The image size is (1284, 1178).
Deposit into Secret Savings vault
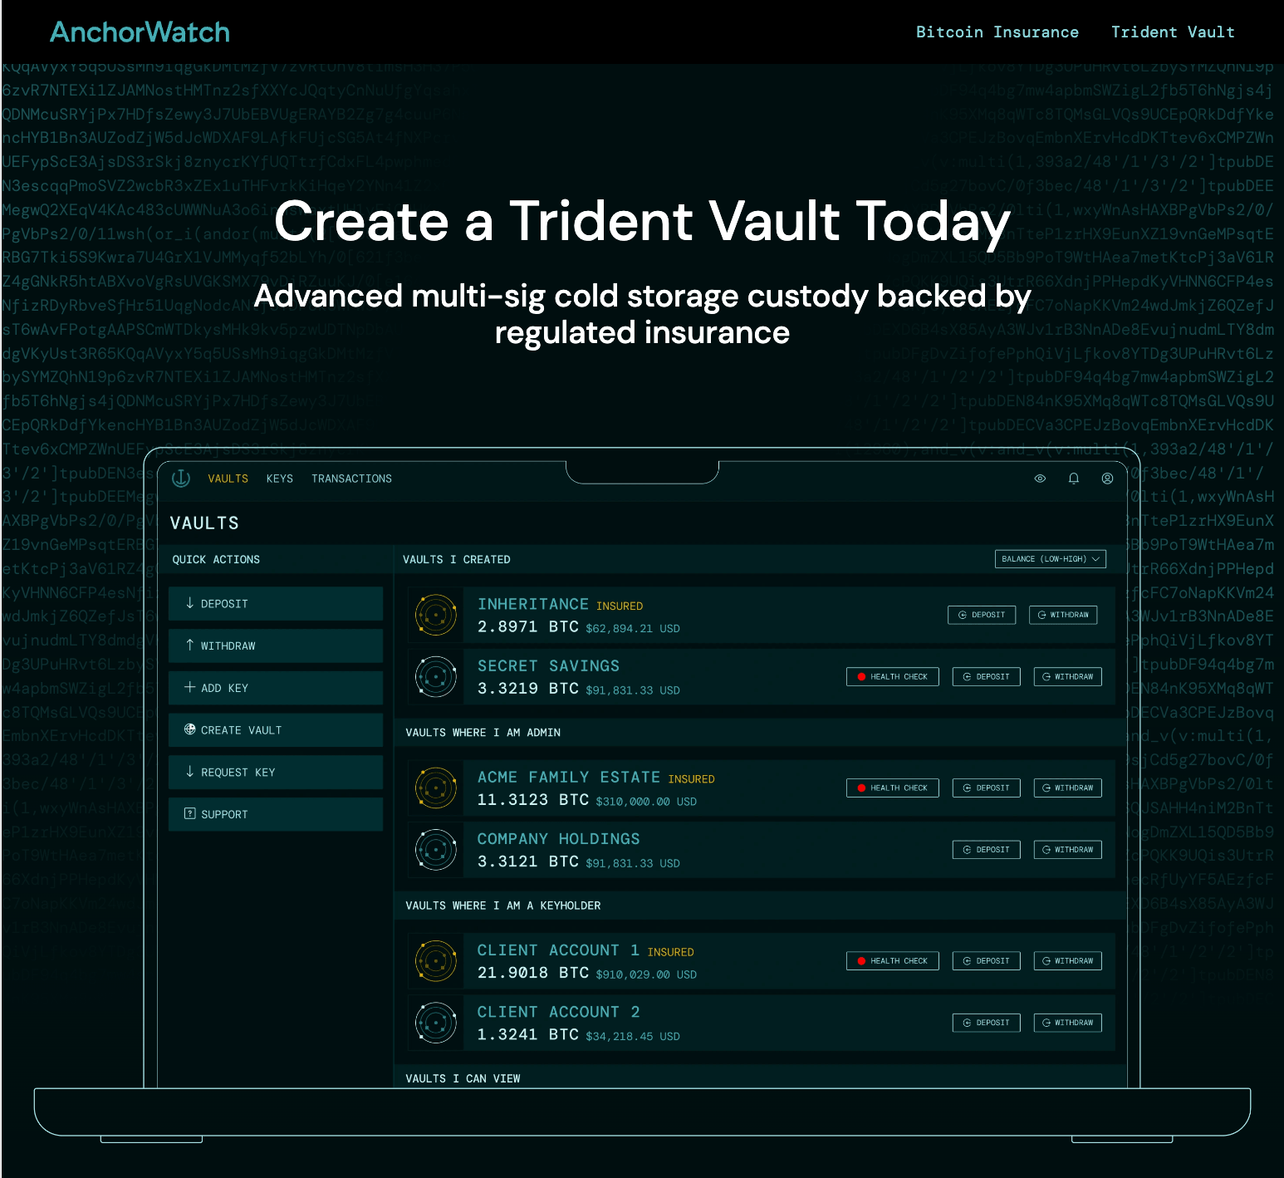pyautogui.click(x=986, y=677)
